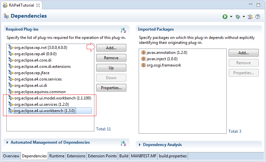Click plug-in icon beside org.eclipse.equinox.common
The width and height of the screenshot is (266, 162).
pos(11,92)
